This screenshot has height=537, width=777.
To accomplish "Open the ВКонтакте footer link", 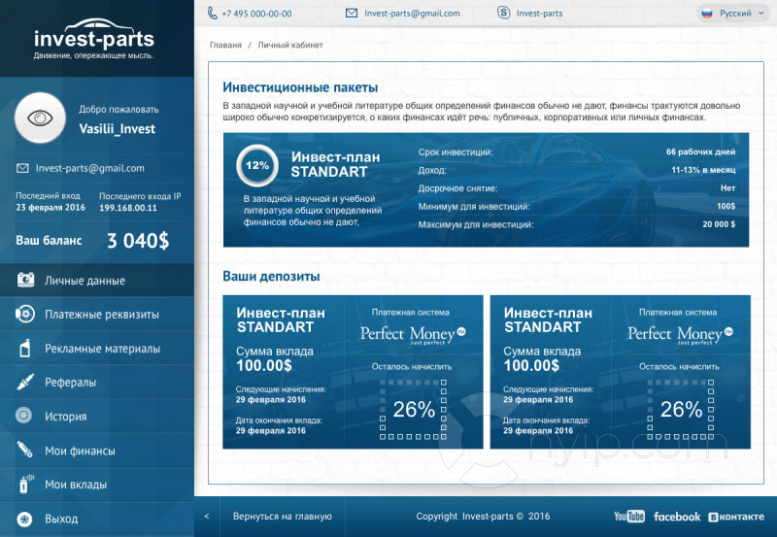I will pos(736,517).
